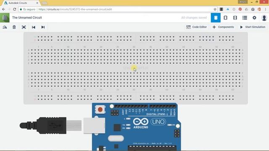269x151 pixels.
Task: Click the trash delete icon
Action: point(14,27)
